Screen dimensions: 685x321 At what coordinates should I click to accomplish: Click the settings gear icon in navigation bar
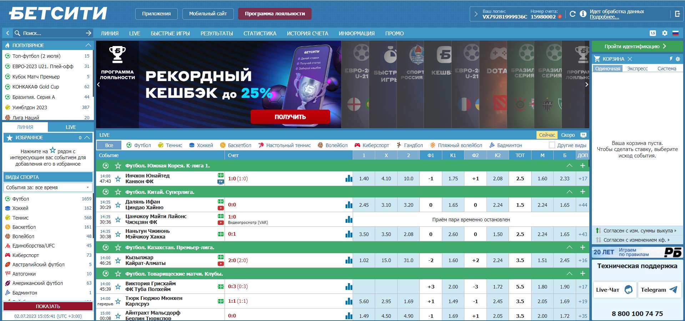point(664,33)
